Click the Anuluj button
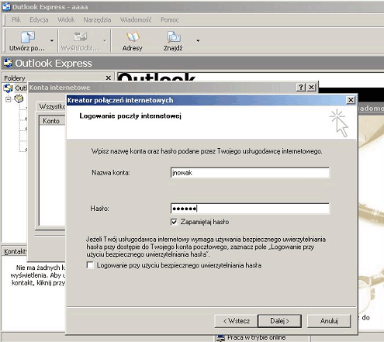The width and height of the screenshot is (384, 342). pyautogui.click(x=329, y=321)
